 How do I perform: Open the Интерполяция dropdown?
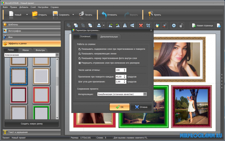[x=145, y=94]
